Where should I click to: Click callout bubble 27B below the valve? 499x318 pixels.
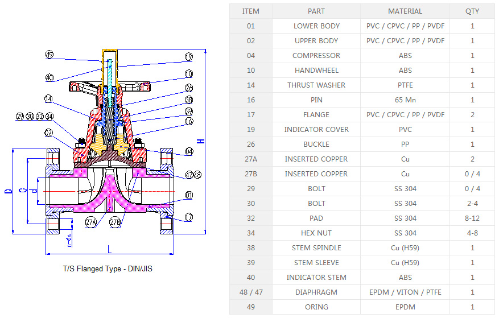click(x=115, y=222)
